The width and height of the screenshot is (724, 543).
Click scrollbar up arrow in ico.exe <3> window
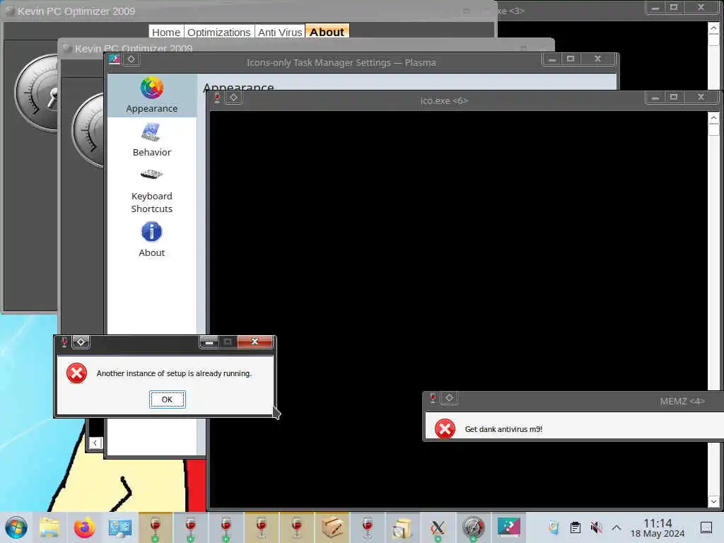point(713,28)
